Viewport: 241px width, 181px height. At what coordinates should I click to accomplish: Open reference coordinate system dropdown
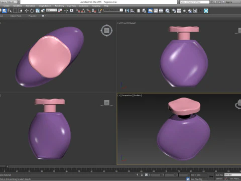[x=51, y=10]
